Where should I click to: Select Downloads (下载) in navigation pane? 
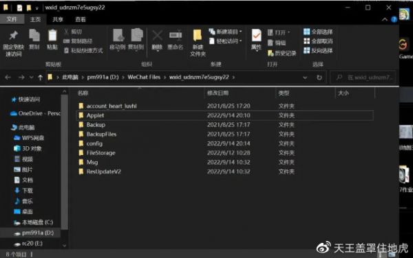pos(23,191)
